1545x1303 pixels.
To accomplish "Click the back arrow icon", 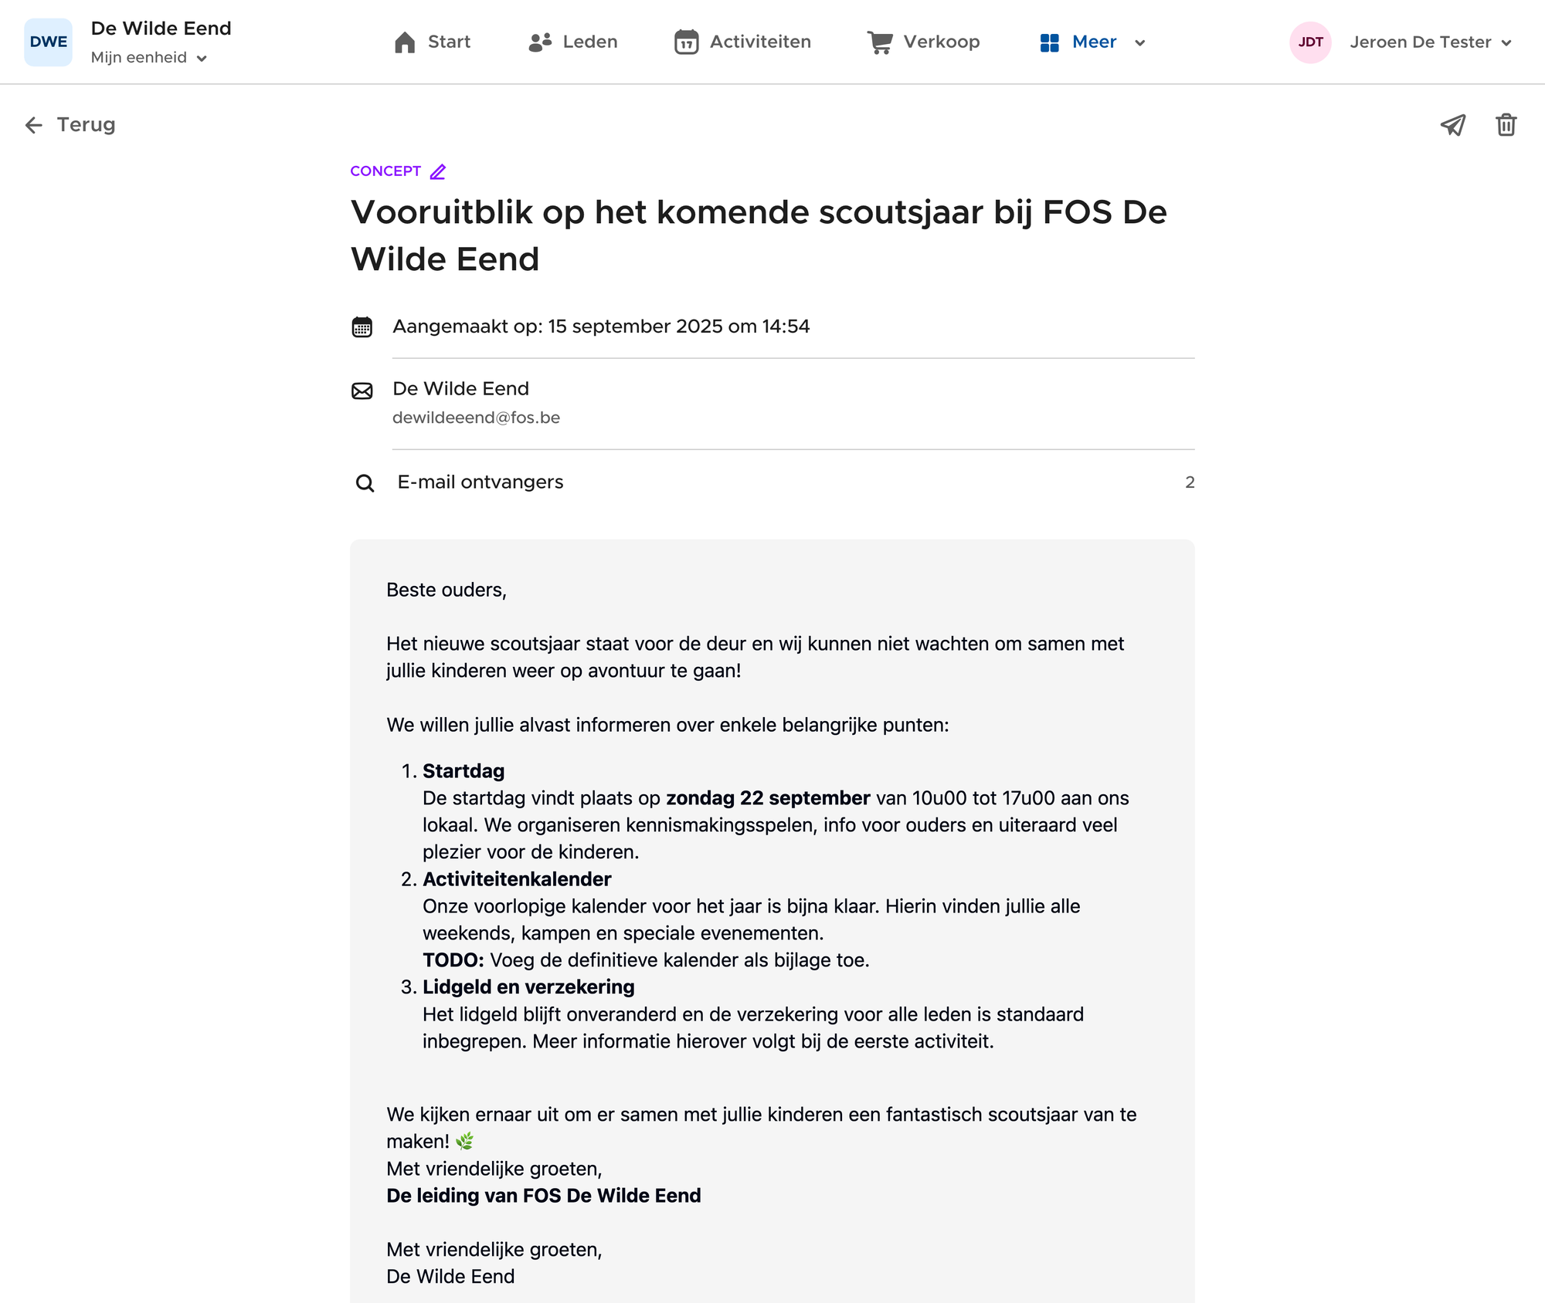I will pos(33,125).
